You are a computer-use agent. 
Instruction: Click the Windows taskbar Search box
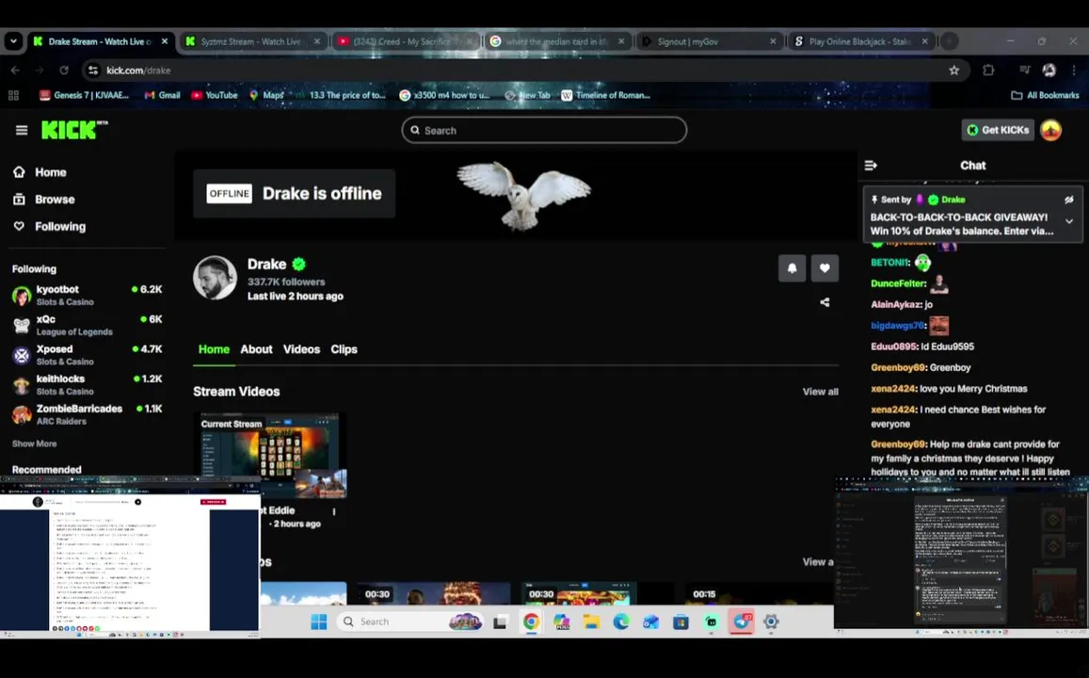(x=410, y=621)
